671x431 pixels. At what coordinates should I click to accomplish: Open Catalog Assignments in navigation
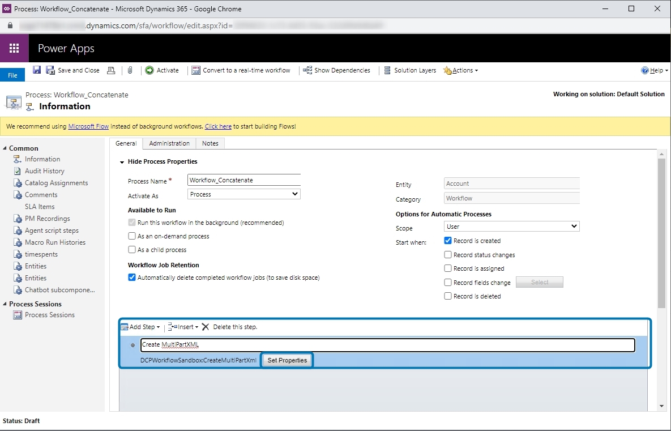point(57,183)
